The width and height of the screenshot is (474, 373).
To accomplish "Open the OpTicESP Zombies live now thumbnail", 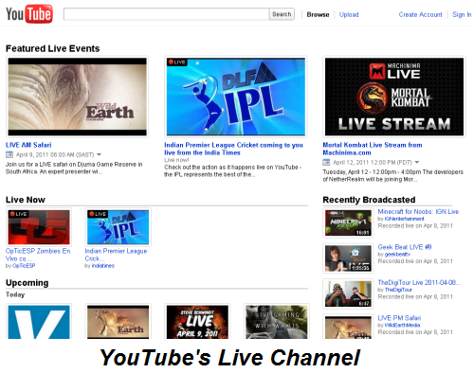I will (x=39, y=227).
